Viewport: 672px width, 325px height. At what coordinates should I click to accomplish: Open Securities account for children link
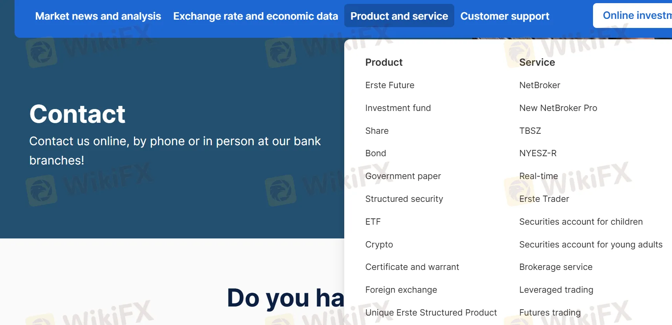point(581,222)
